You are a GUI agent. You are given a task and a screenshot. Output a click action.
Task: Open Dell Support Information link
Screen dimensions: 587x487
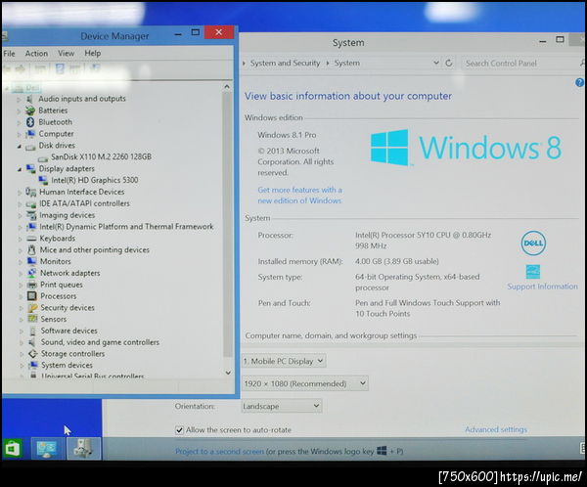pyautogui.click(x=542, y=287)
